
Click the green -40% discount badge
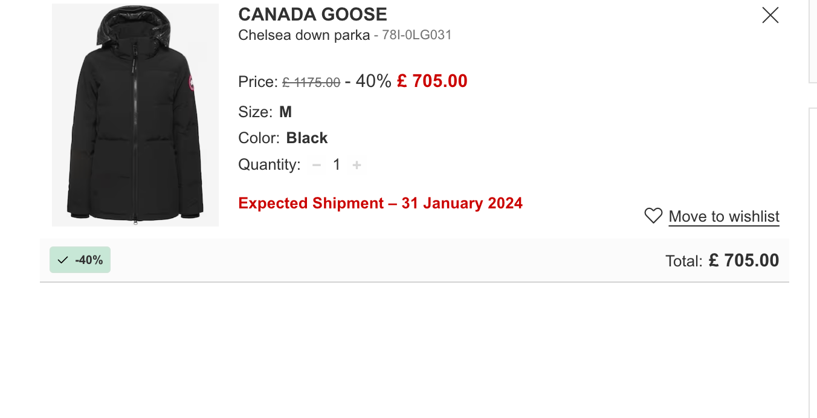(80, 260)
